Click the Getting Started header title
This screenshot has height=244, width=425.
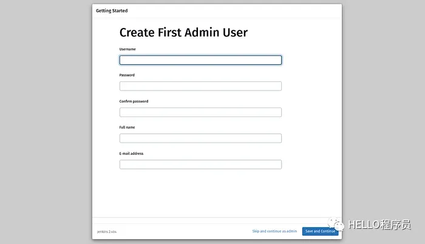(112, 11)
